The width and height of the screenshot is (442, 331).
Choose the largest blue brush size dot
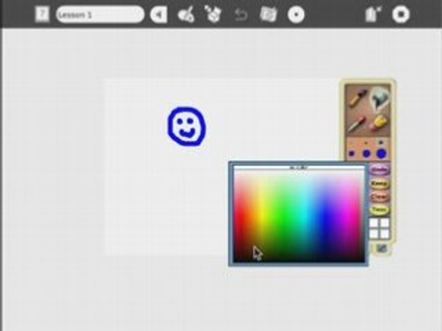click(x=381, y=154)
